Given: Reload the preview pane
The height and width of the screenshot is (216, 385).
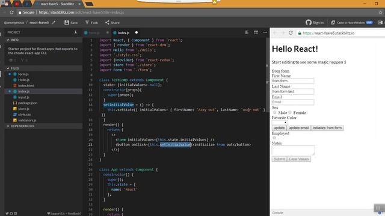Looking at the screenshot, I should point(291,33).
